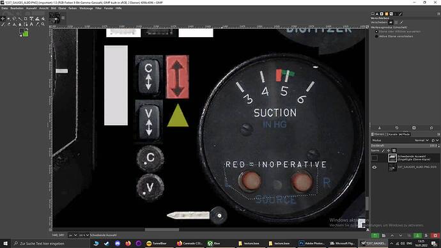Click the delete layer icon
441x248 pixels.
click(435, 235)
